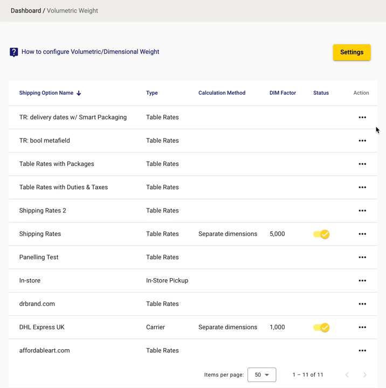Open the Items per page dropdown

pos(261,375)
